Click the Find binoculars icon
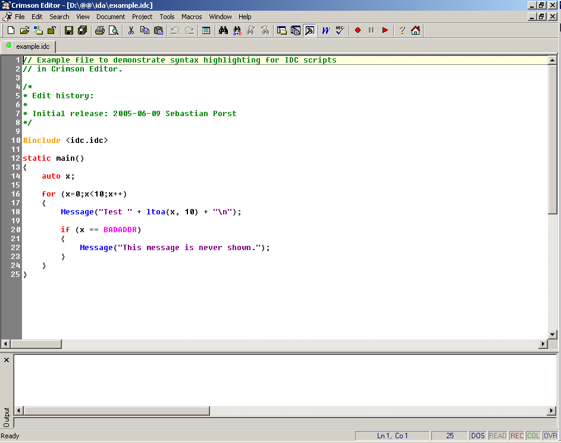 (x=223, y=30)
